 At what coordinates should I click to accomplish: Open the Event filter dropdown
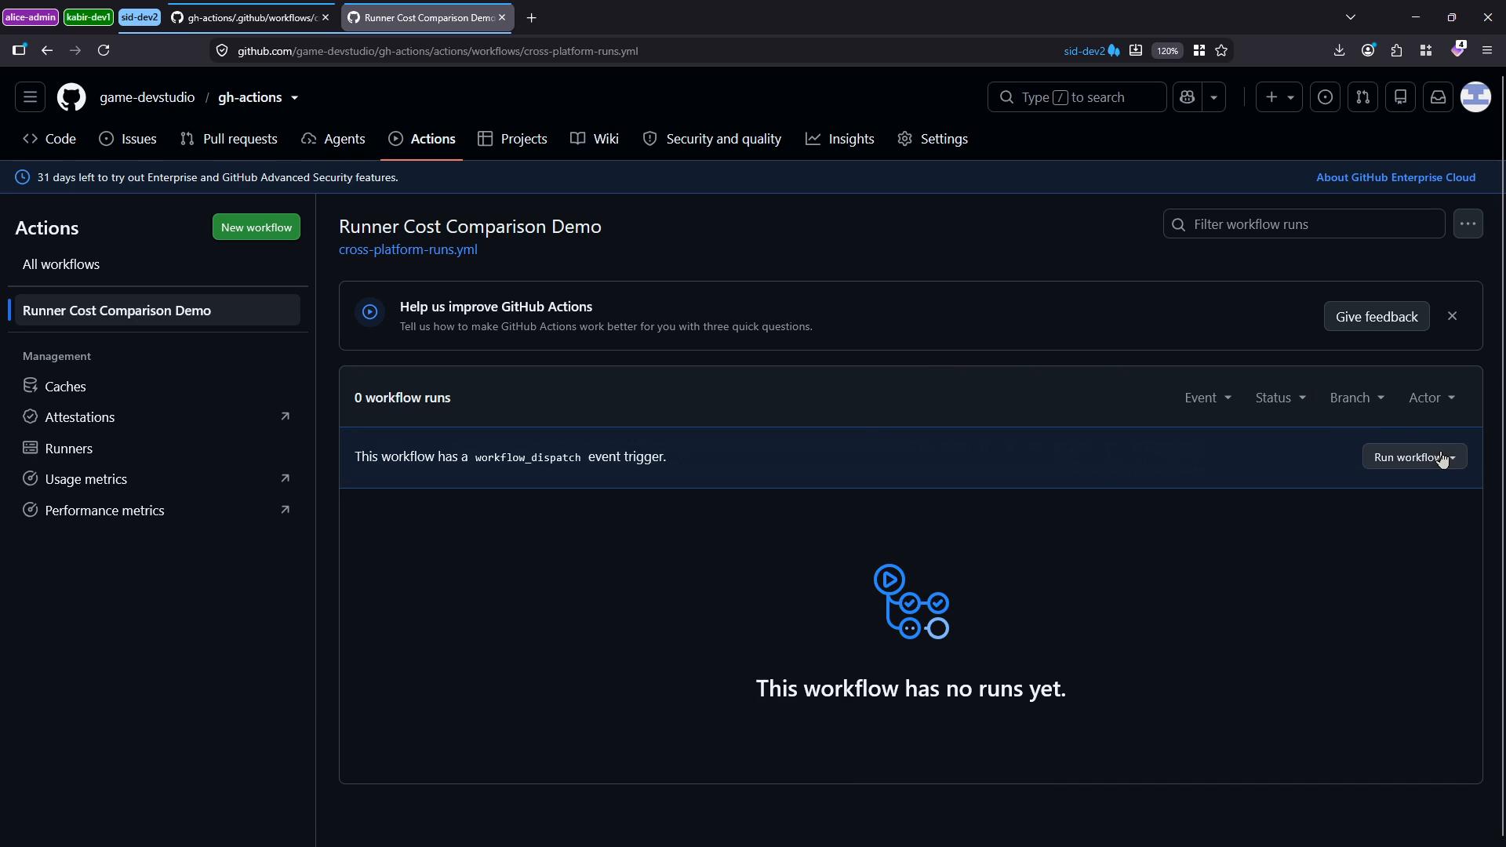[x=1208, y=398]
